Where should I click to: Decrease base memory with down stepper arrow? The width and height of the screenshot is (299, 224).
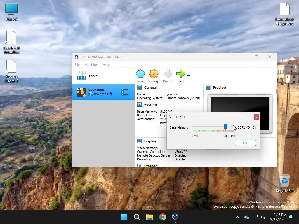pyautogui.click(x=254, y=129)
